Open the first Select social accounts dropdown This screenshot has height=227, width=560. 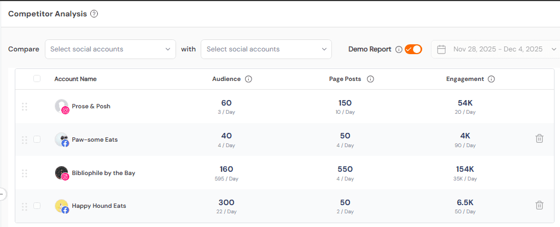[x=110, y=49]
